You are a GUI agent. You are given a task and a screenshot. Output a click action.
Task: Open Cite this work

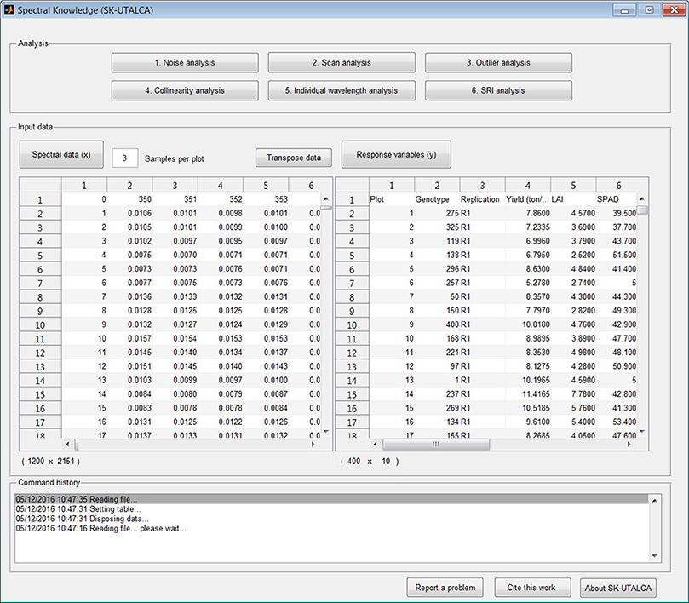[x=532, y=588]
